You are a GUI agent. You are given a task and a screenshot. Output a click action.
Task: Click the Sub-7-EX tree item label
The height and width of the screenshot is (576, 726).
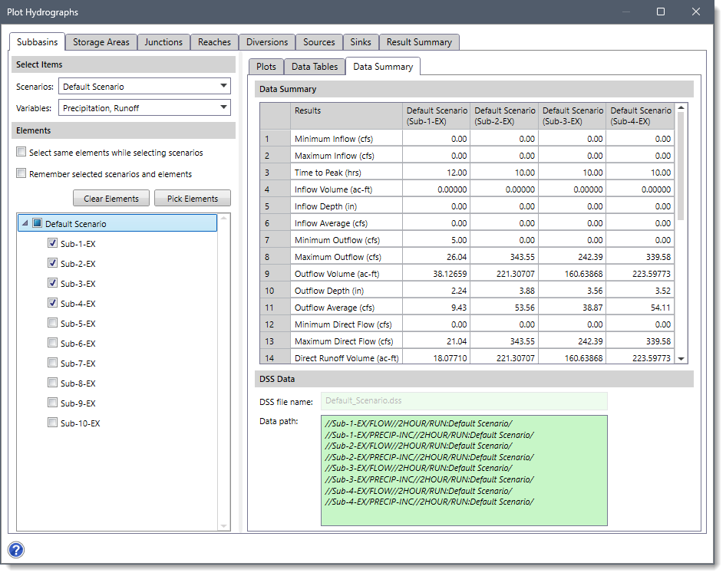(78, 364)
